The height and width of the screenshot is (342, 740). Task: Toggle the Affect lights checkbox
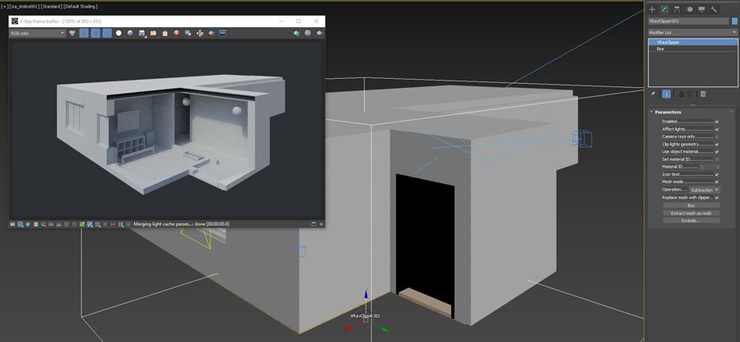coord(717,129)
